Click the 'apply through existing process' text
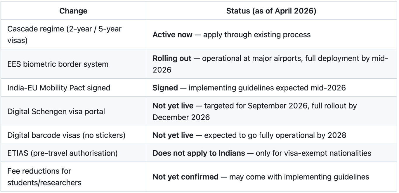Viewport: 399px width, 193px height. pyautogui.click(x=257, y=35)
